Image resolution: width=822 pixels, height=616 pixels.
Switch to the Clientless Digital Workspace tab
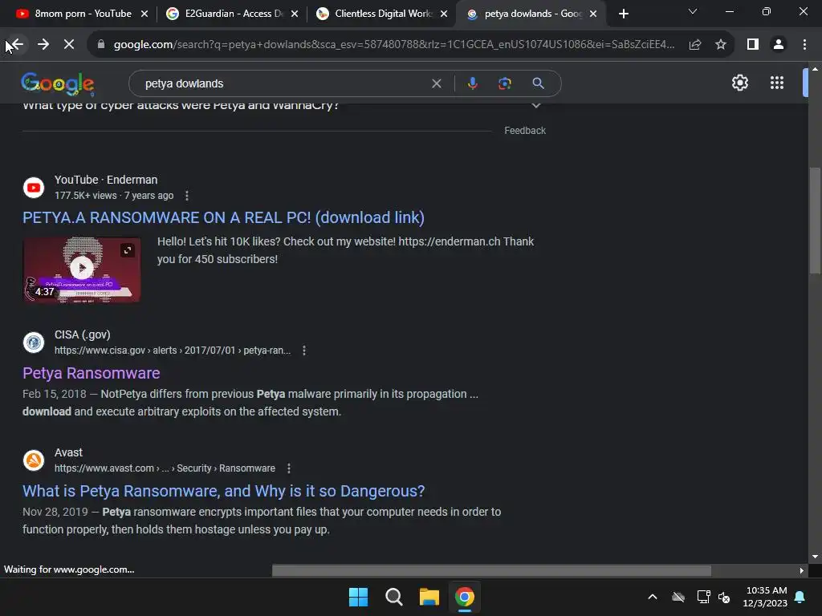pos(381,14)
